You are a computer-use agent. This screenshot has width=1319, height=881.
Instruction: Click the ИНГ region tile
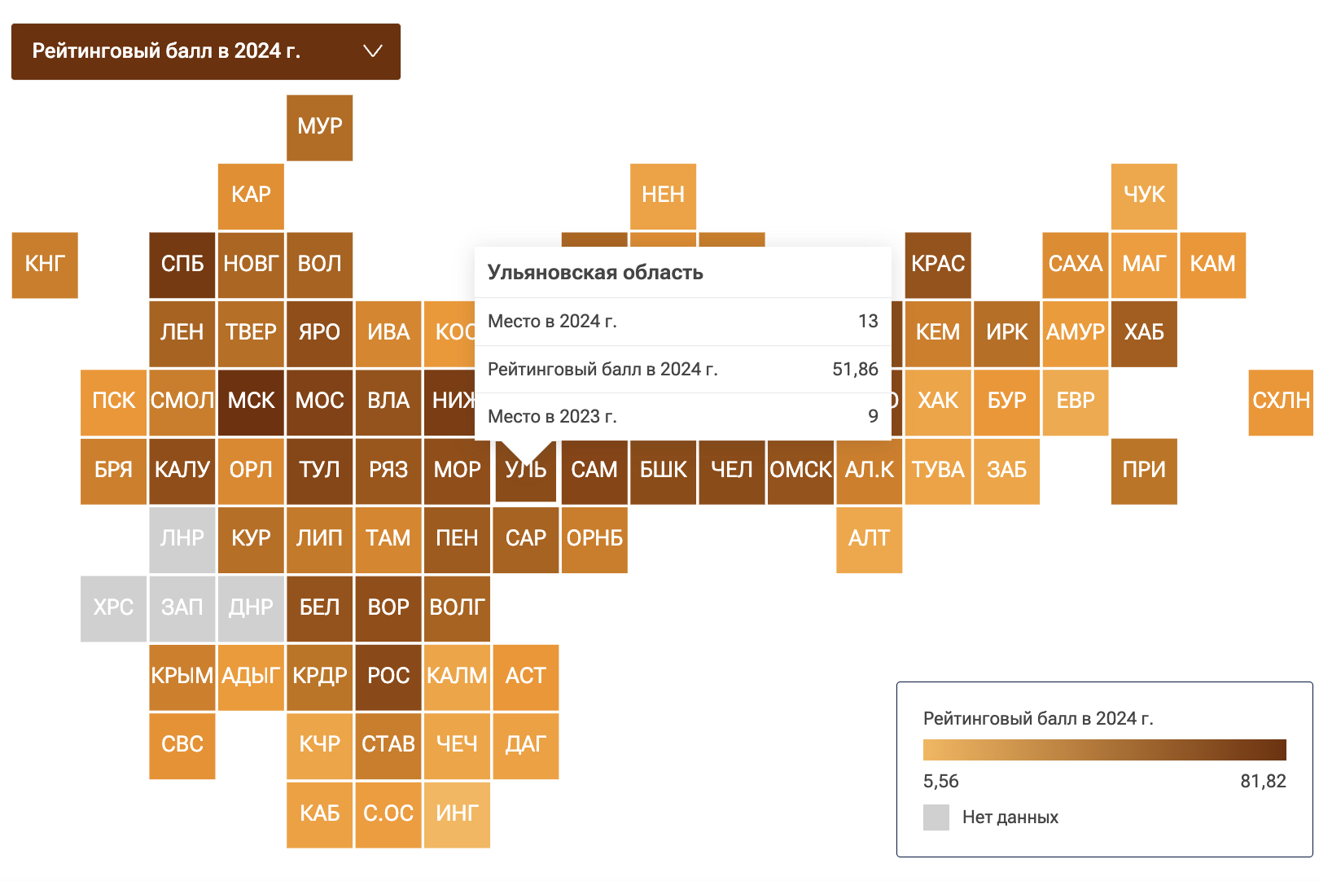point(457,814)
